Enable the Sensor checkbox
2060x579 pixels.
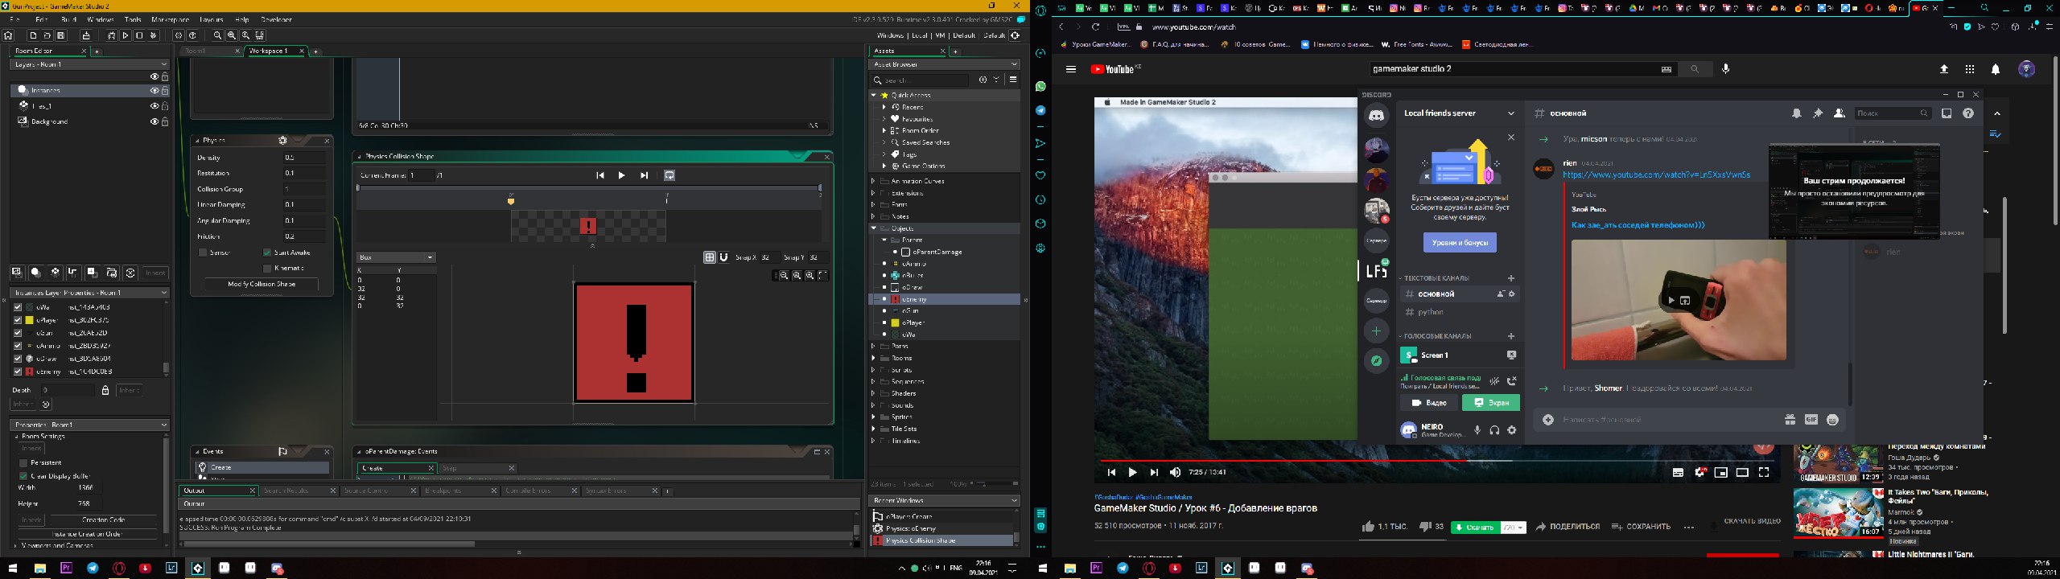point(203,253)
